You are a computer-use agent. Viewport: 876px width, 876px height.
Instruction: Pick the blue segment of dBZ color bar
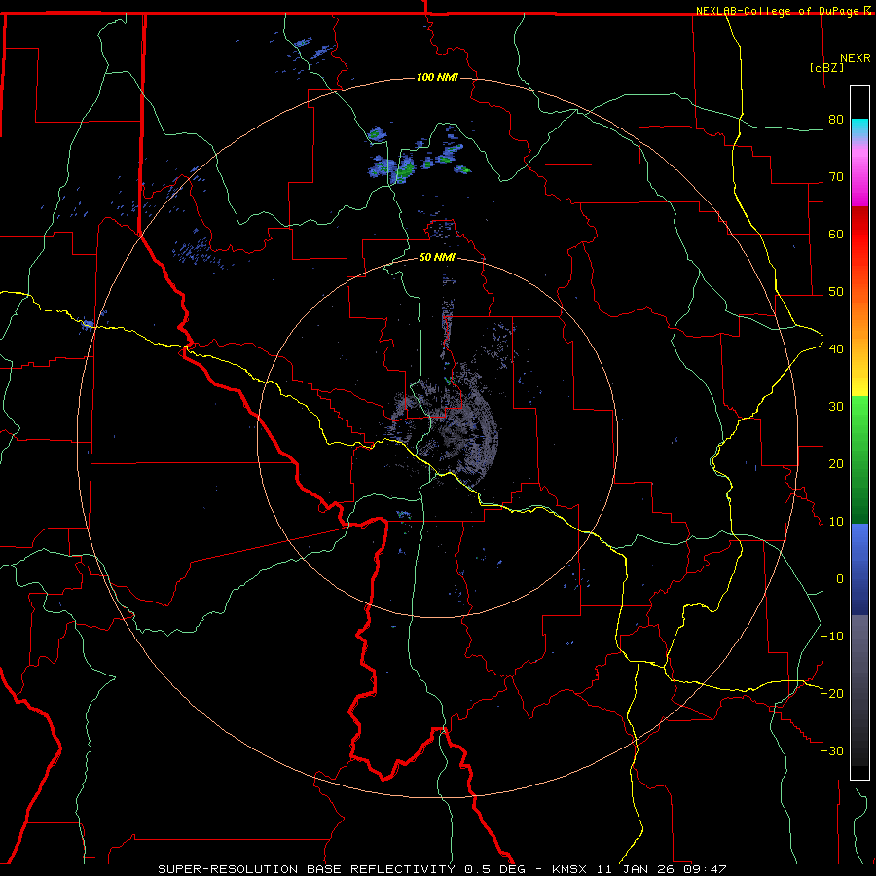(859, 569)
